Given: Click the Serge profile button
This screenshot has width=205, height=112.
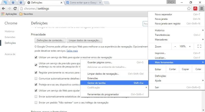Looking at the screenshot, I should 171,2.
